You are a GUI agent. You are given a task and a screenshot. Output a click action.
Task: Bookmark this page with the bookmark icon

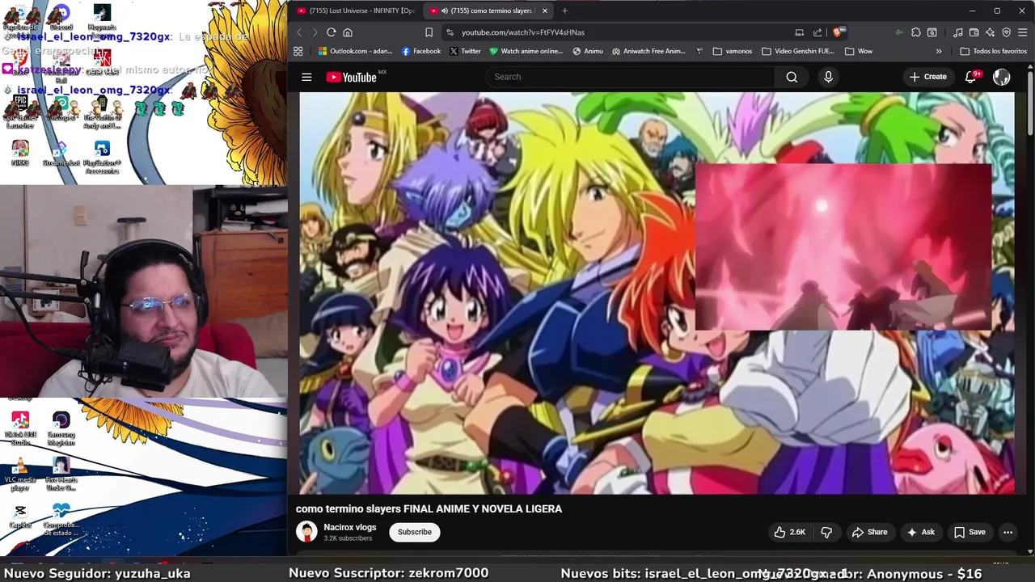click(x=429, y=32)
